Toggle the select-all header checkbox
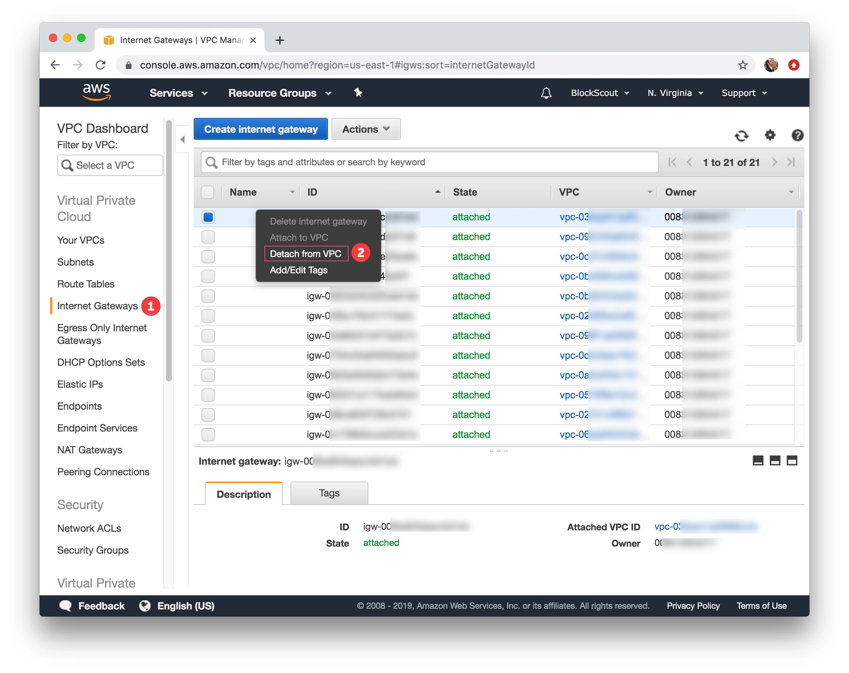849x673 pixels. (x=207, y=192)
